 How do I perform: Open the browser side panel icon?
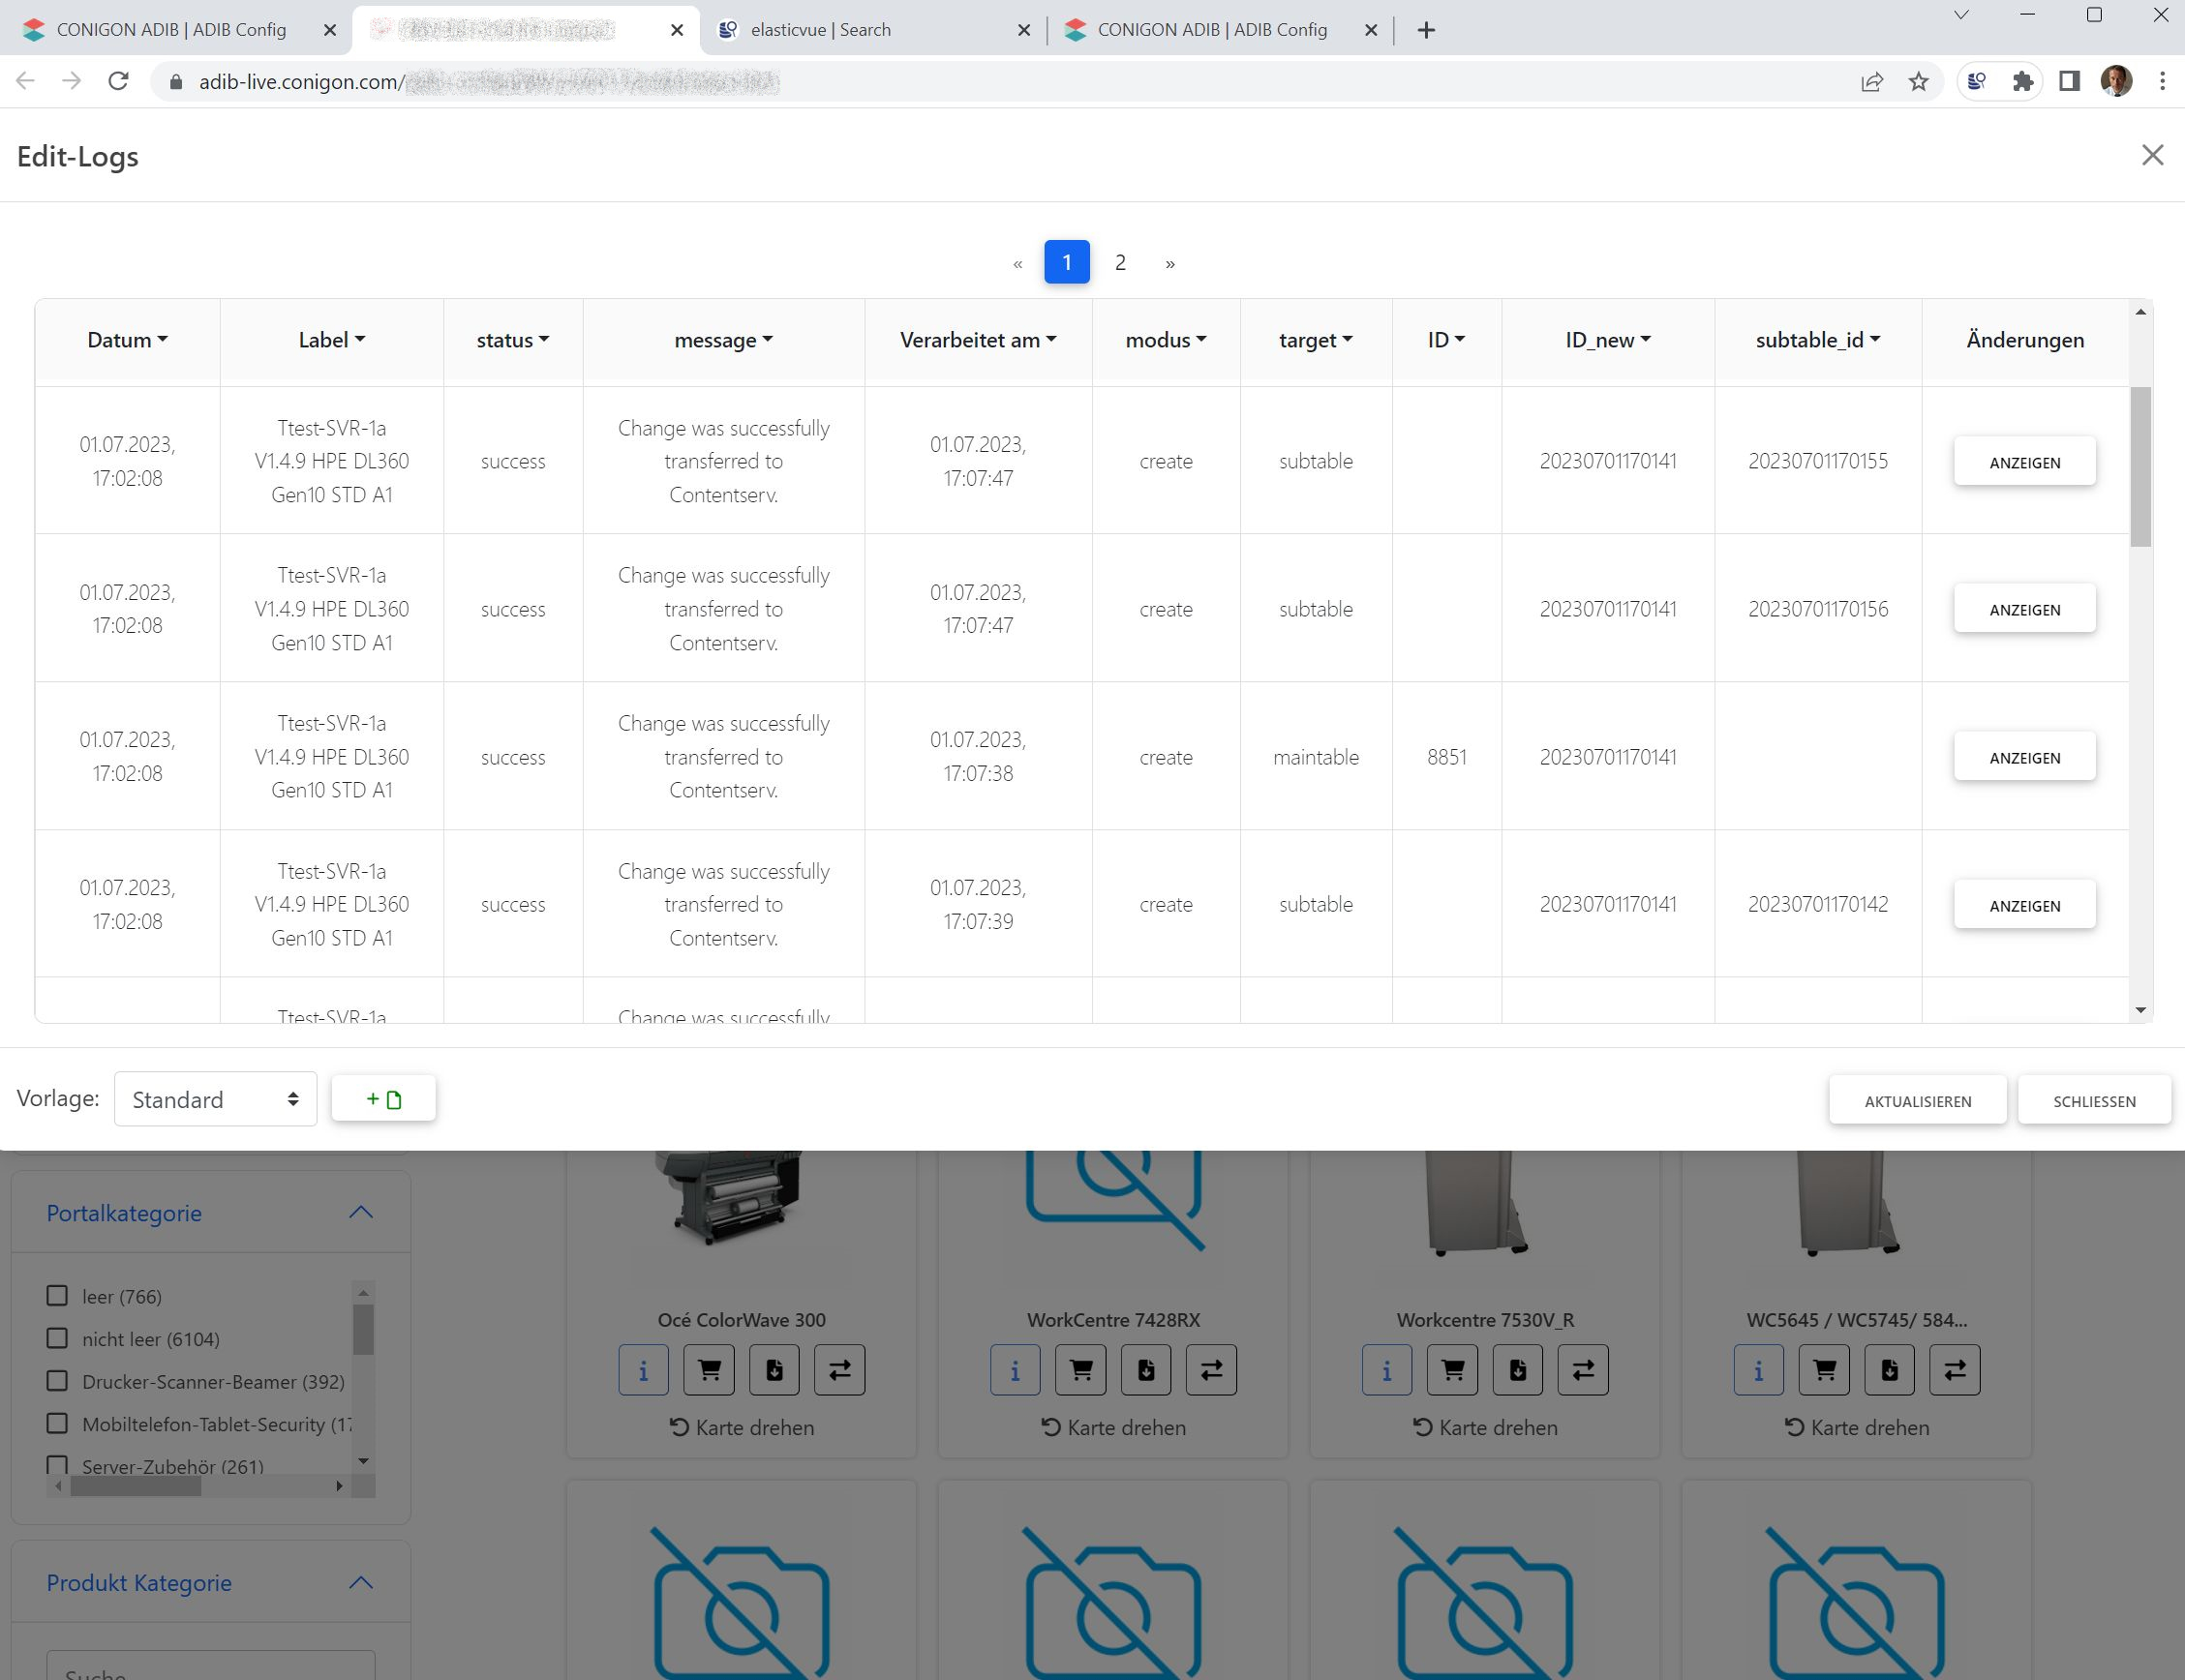(x=2069, y=81)
